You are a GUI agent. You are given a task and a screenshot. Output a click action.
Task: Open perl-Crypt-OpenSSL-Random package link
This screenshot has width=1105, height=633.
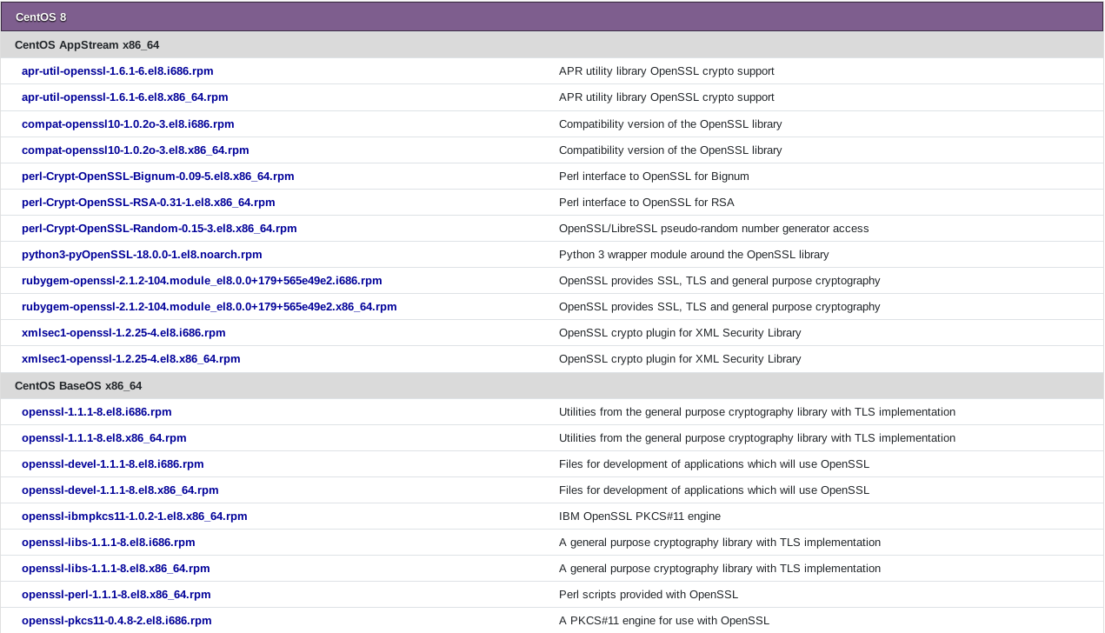coord(159,229)
